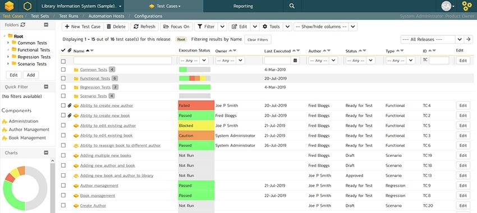
Task: Click Edit button for the TC:9 row
Action: click(463, 186)
